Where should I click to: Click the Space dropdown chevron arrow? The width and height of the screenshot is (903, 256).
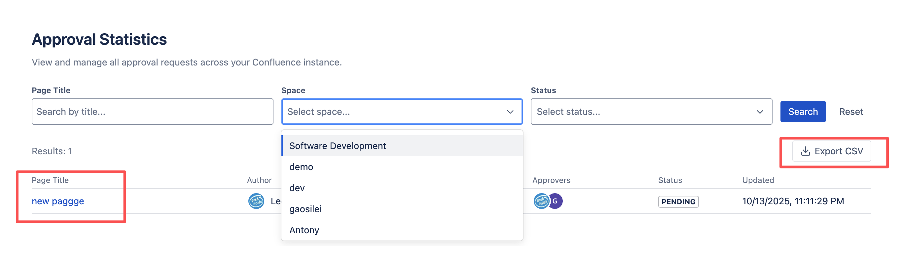510,112
